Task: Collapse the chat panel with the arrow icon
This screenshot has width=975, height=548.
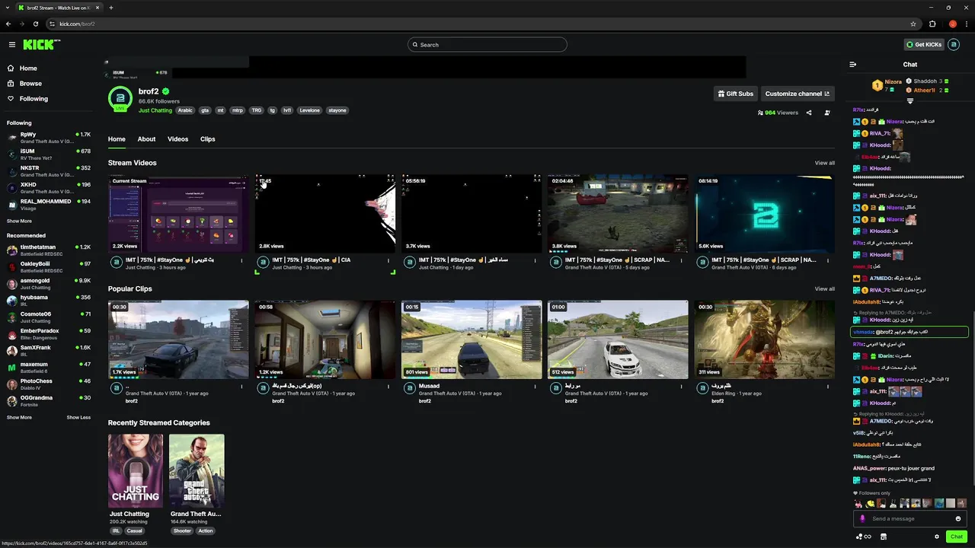Action: coord(852,65)
